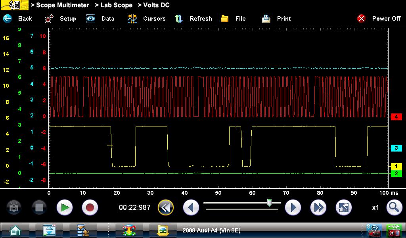Click the Refresh button
This screenshot has height=238, width=406.
(193, 19)
